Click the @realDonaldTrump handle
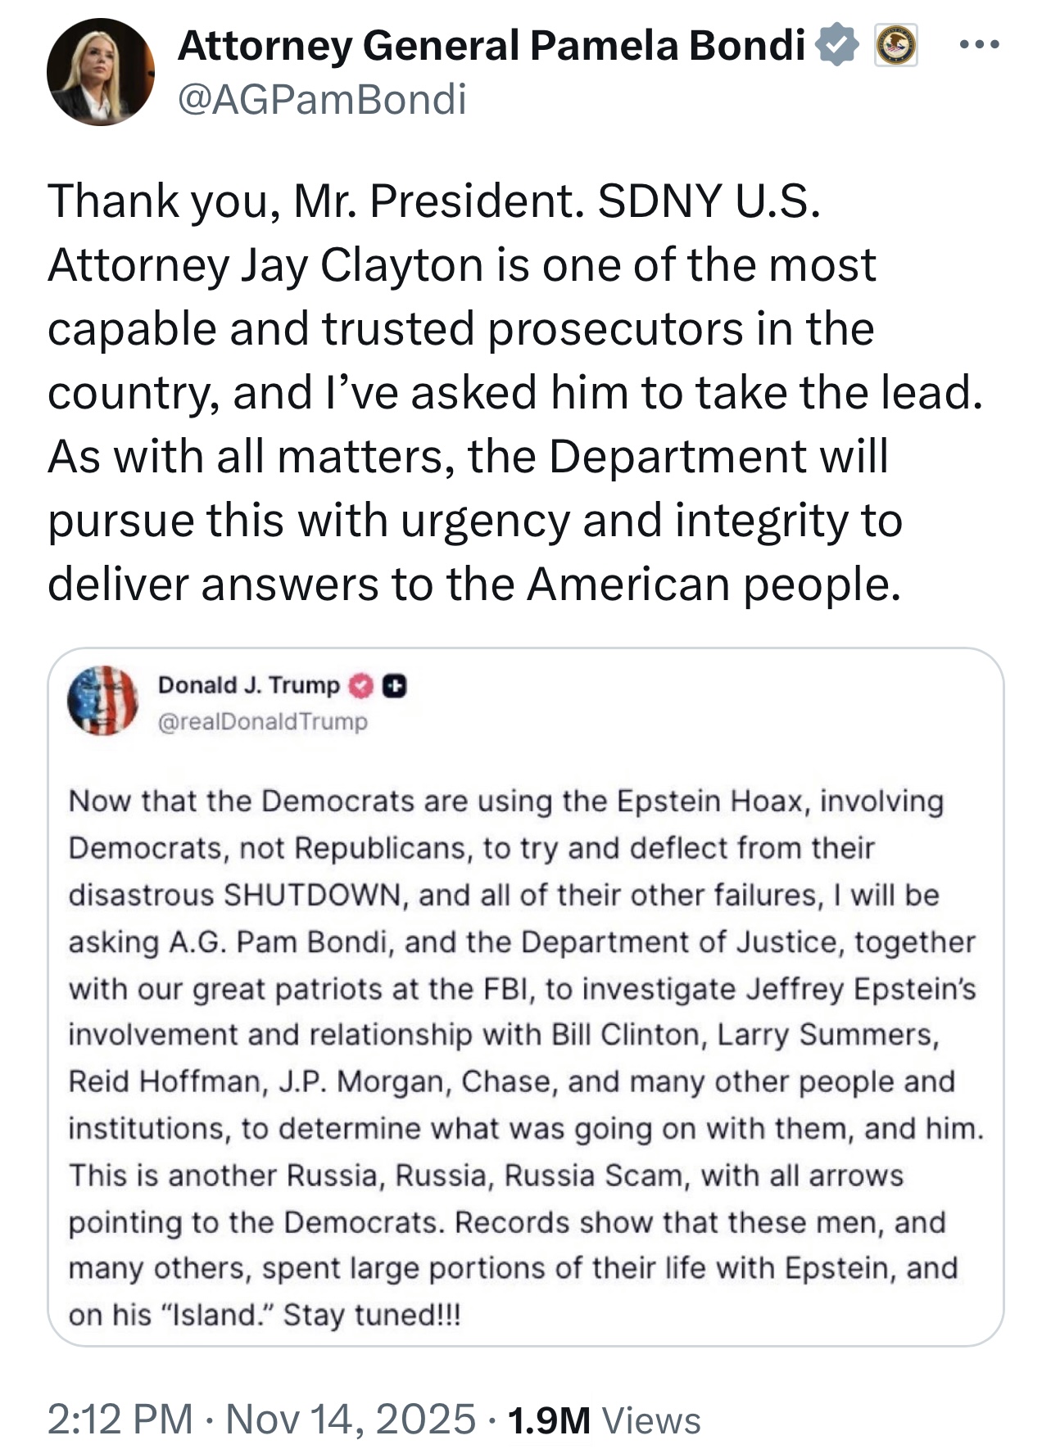 262,722
